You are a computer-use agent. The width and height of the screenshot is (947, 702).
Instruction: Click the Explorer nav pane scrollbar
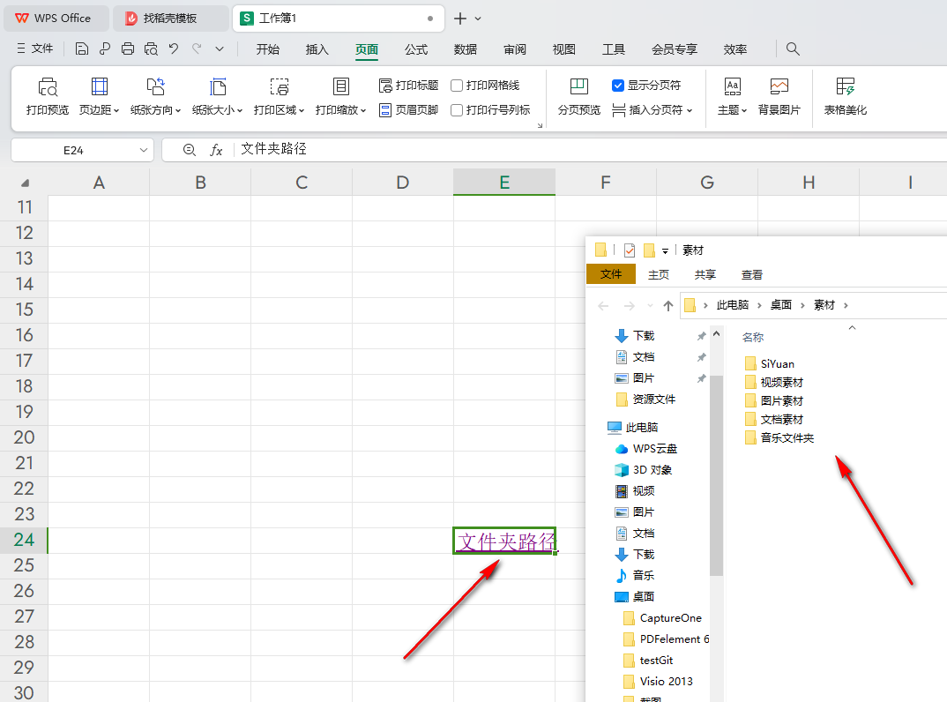(716, 474)
